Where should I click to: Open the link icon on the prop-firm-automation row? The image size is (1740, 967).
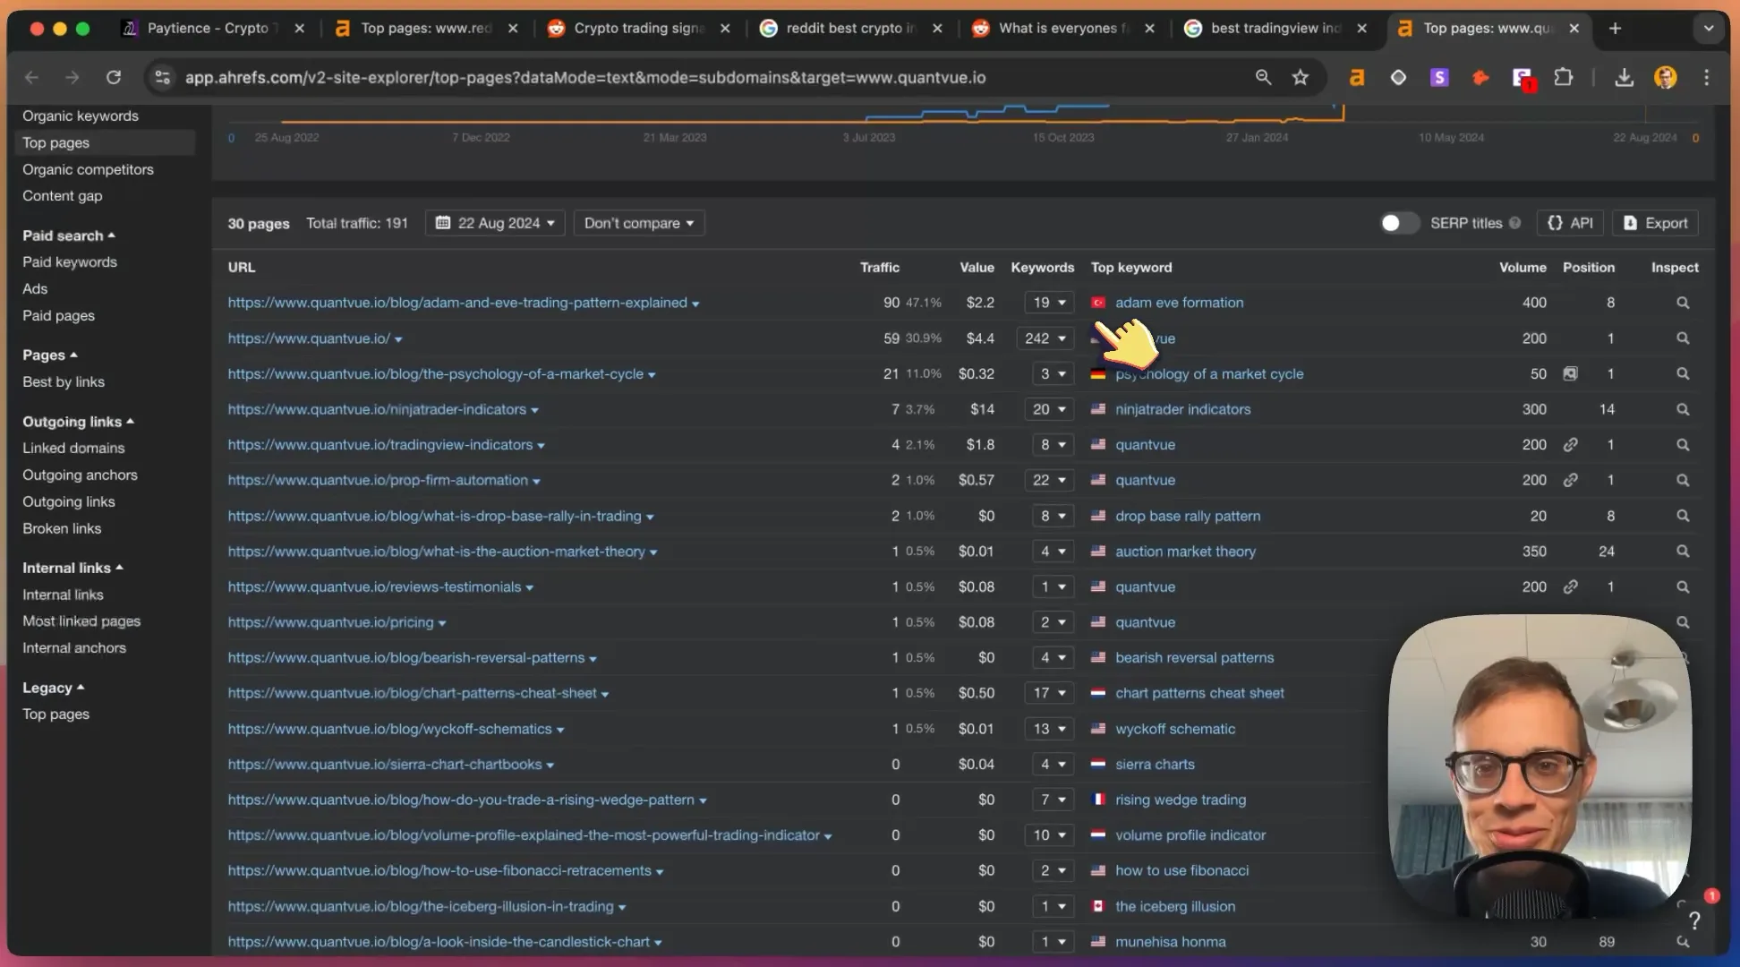coord(1570,480)
